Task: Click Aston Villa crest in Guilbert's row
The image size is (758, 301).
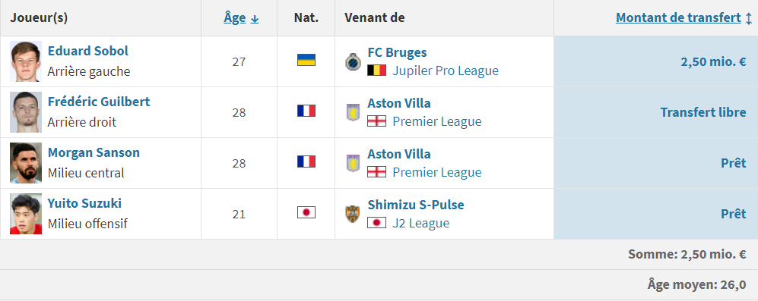Action: [x=353, y=112]
